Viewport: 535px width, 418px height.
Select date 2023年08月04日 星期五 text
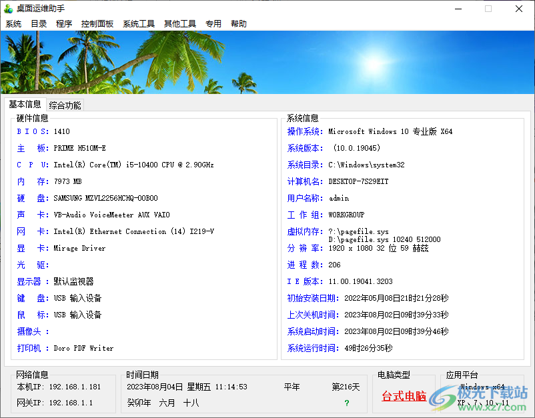point(169,387)
